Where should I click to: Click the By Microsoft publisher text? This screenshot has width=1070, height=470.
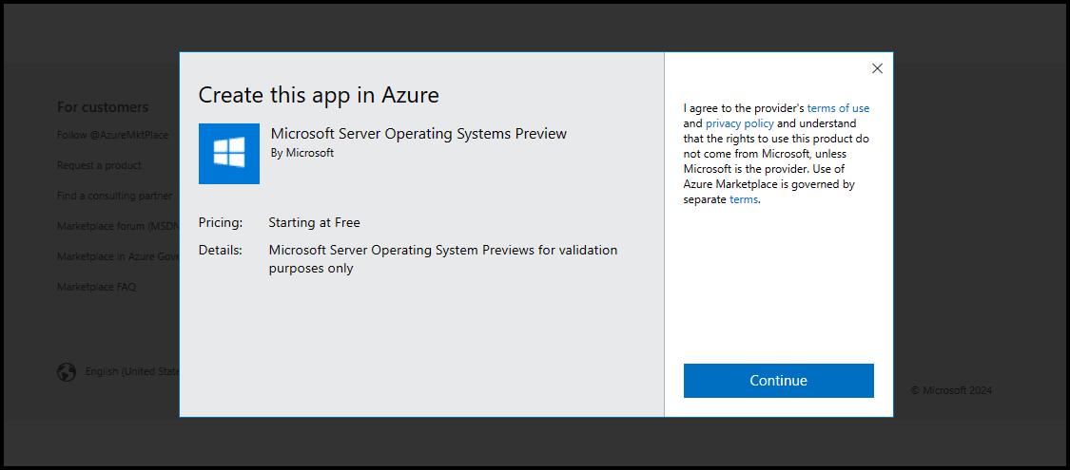(302, 153)
